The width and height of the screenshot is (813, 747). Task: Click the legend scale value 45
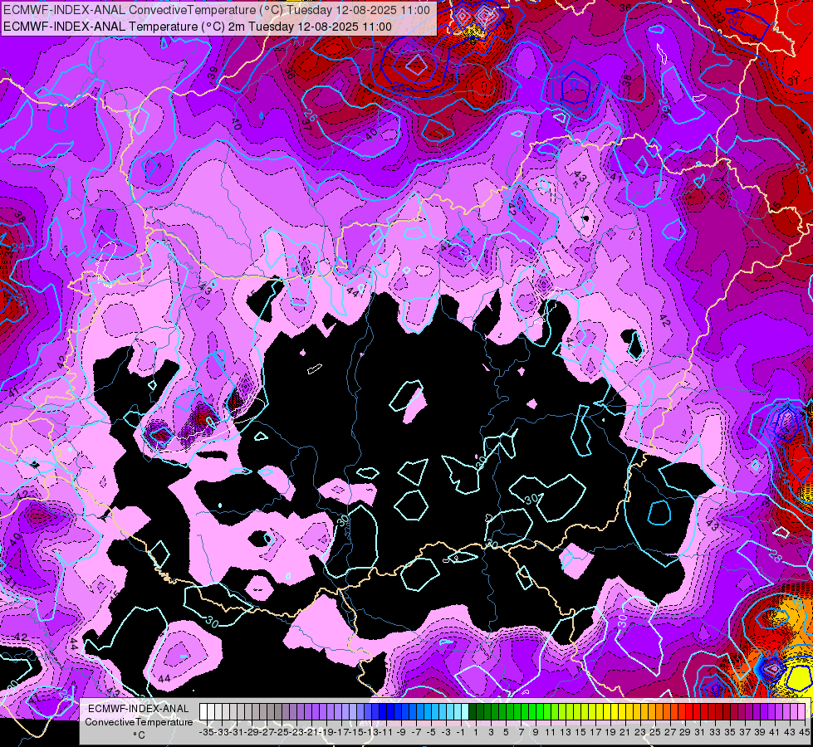pyautogui.click(x=804, y=732)
